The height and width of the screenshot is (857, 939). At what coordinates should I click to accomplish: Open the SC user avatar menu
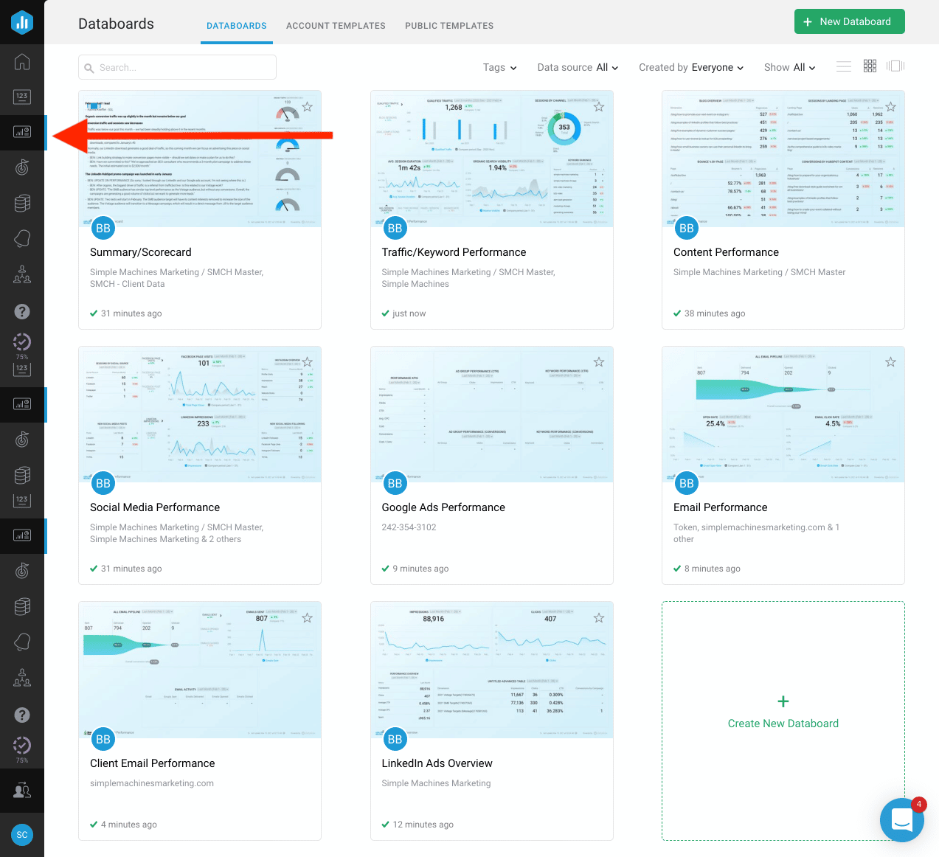[x=22, y=835]
